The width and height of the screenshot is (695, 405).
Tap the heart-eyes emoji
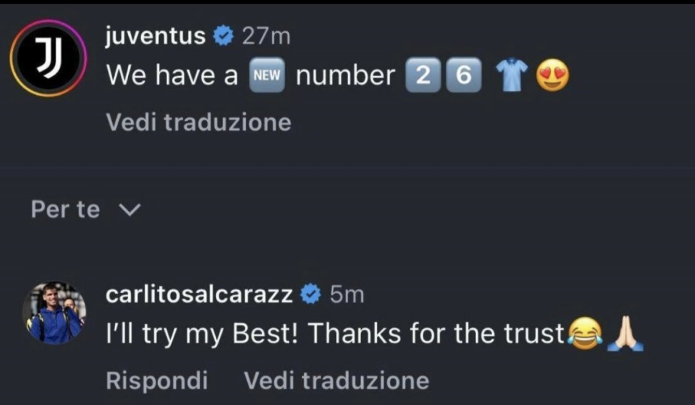click(x=552, y=76)
